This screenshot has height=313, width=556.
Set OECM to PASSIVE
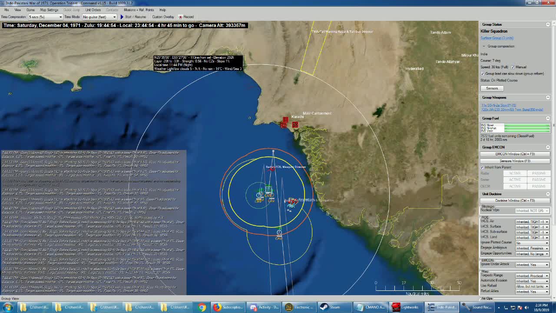click(x=539, y=186)
